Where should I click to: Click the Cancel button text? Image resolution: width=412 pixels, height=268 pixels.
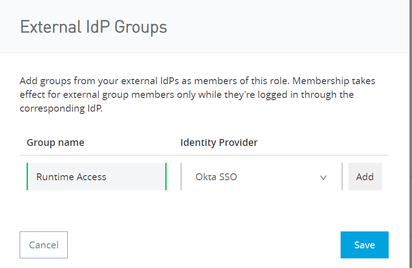[x=43, y=245]
